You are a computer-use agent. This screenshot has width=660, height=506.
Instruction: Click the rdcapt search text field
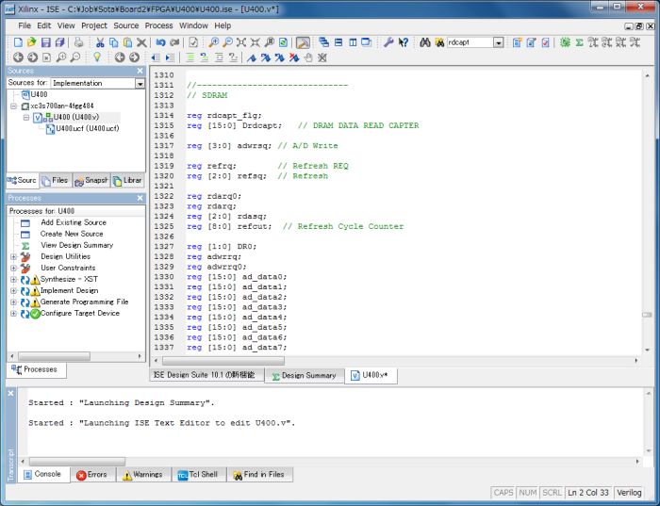coord(470,42)
